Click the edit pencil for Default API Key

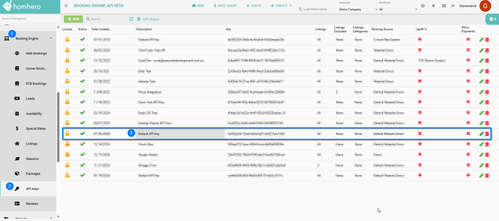[481, 134]
